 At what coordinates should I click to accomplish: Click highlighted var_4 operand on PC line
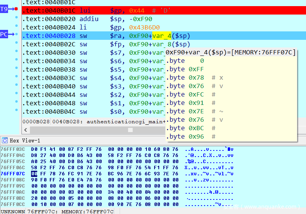(x=162, y=36)
